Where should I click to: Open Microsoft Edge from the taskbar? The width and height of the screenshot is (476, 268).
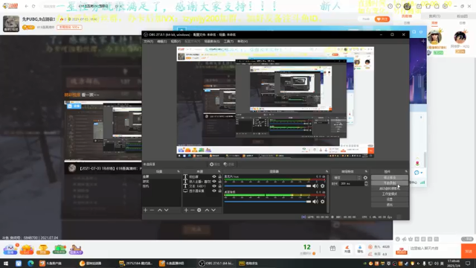pyautogui.click(x=30, y=264)
